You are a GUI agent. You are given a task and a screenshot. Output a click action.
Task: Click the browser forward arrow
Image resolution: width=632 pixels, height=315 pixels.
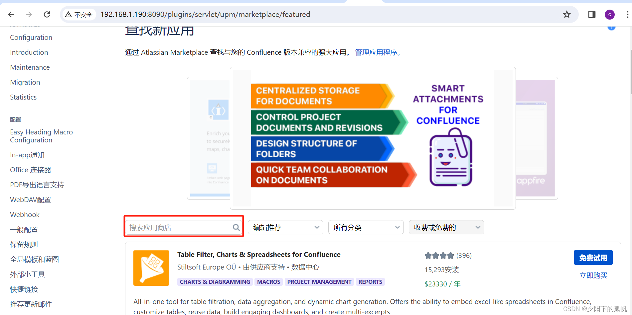[29, 14]
